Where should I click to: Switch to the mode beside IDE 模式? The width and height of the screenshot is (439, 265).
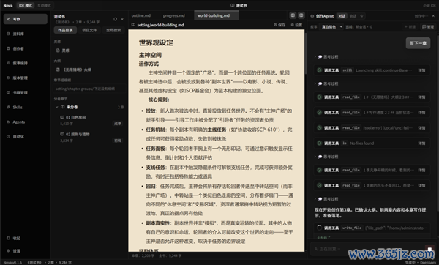[x=44, y=5]
